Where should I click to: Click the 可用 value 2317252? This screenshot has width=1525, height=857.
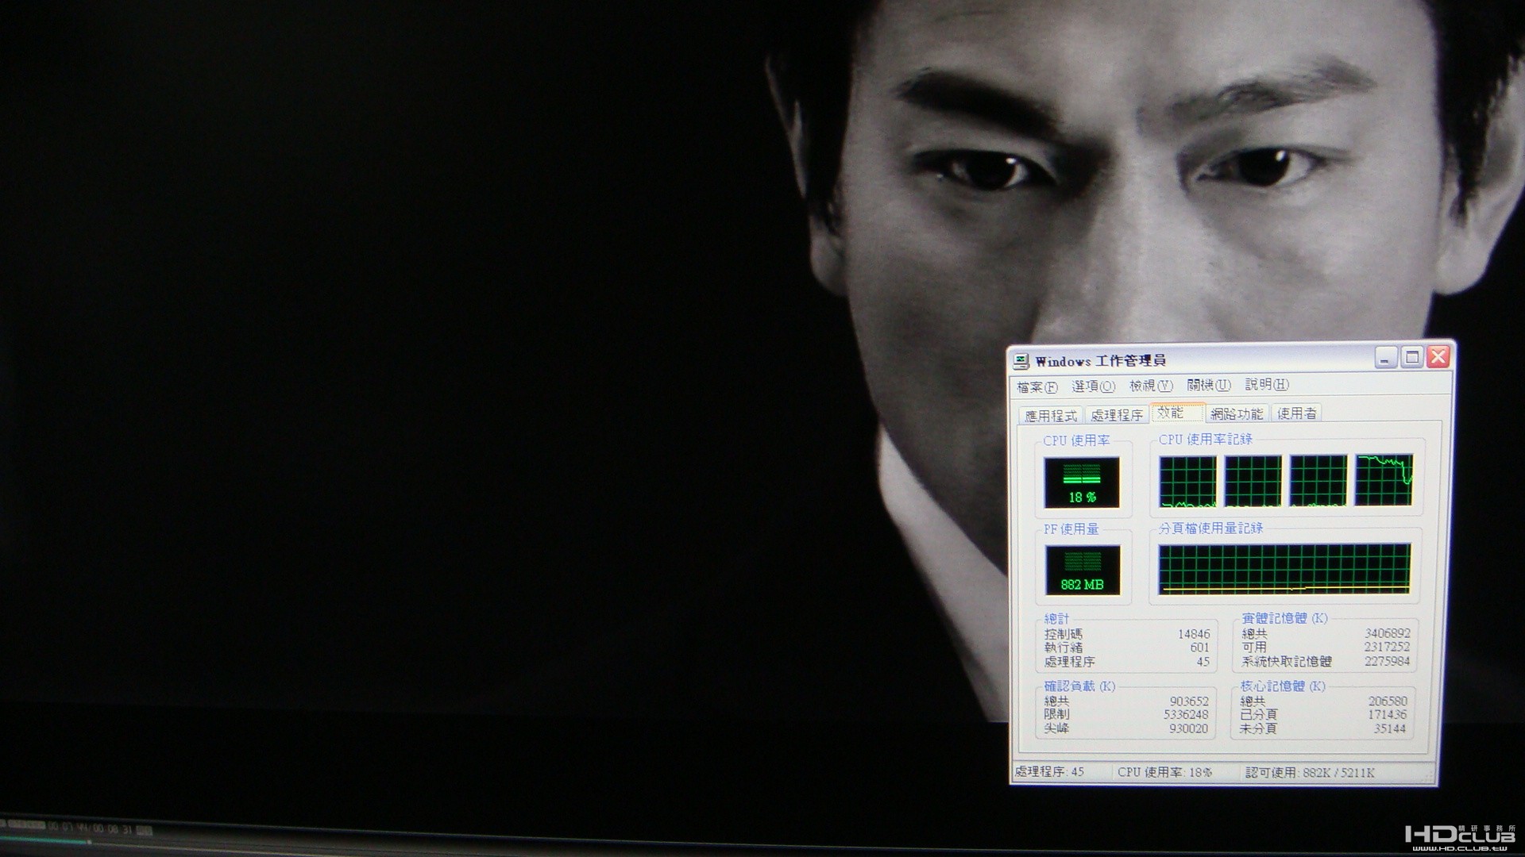(x=1388, y=647)
